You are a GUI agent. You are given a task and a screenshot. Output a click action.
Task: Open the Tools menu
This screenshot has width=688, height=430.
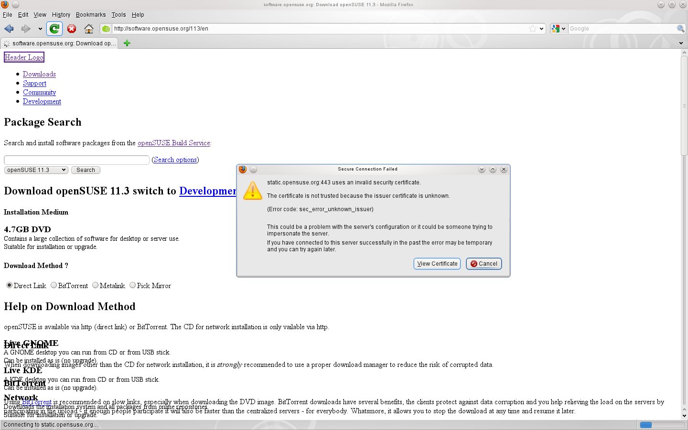pyautogui.click(x=118, y=15)
